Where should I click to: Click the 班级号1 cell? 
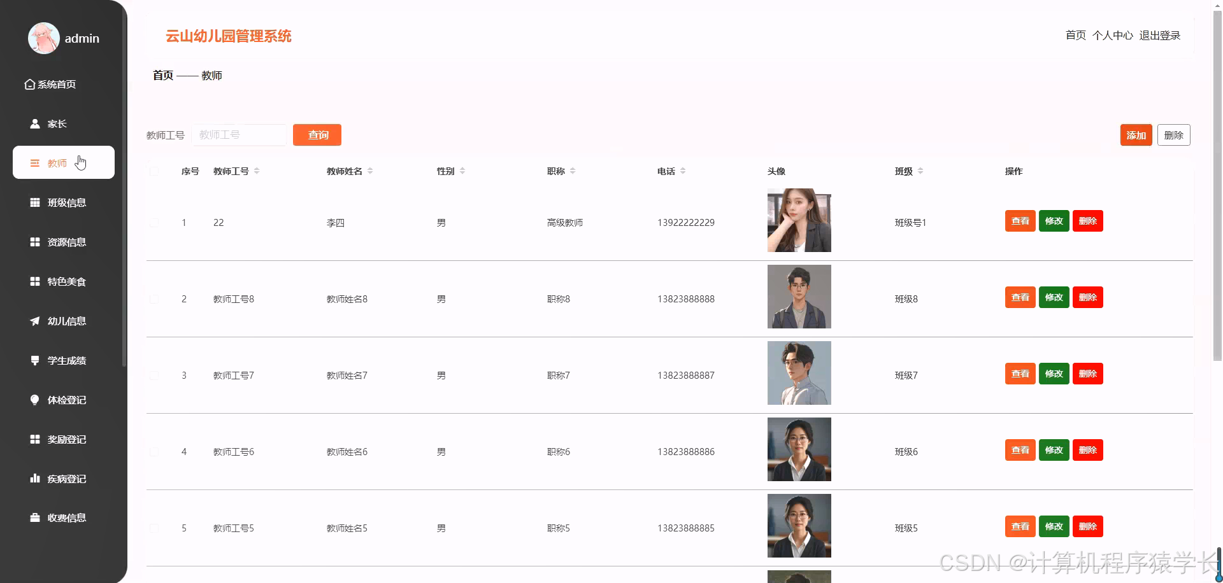tap(910, 223)
